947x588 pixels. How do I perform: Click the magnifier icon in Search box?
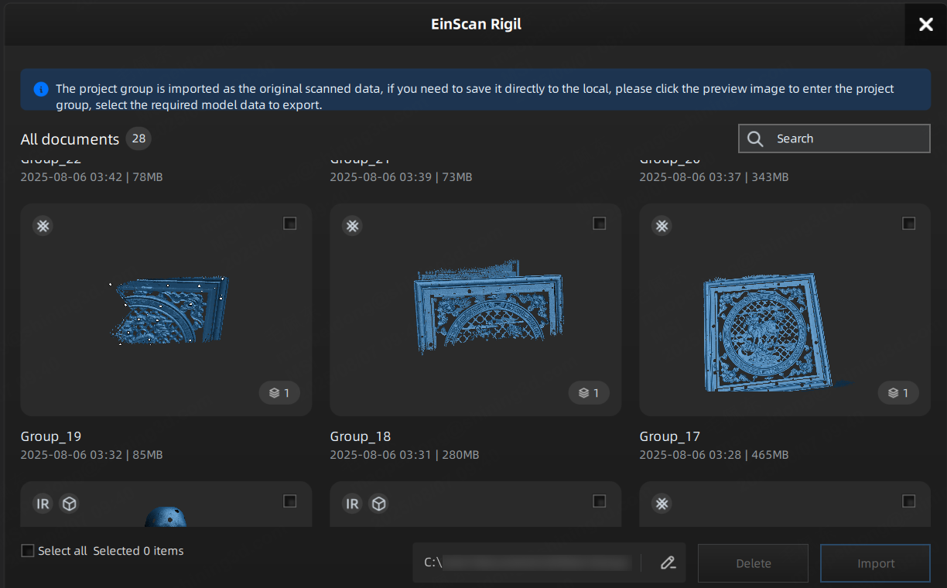[756, 138]
